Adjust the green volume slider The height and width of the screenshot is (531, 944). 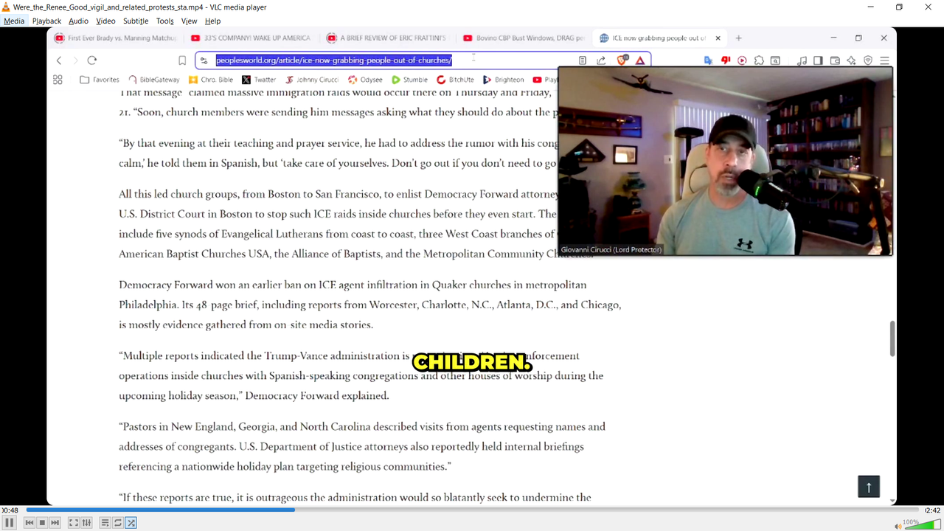pyautogui.click(x=922, y=525)
